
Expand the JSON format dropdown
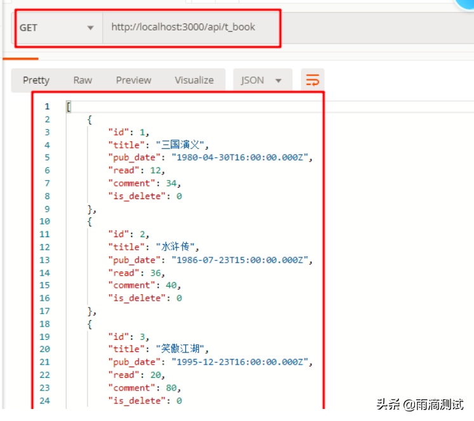point(261,80)
